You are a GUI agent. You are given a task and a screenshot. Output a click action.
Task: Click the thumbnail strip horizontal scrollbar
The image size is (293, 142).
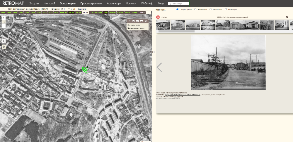click(176, 32)
